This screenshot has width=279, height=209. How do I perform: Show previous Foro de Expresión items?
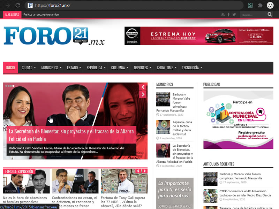tap(138, 171)
